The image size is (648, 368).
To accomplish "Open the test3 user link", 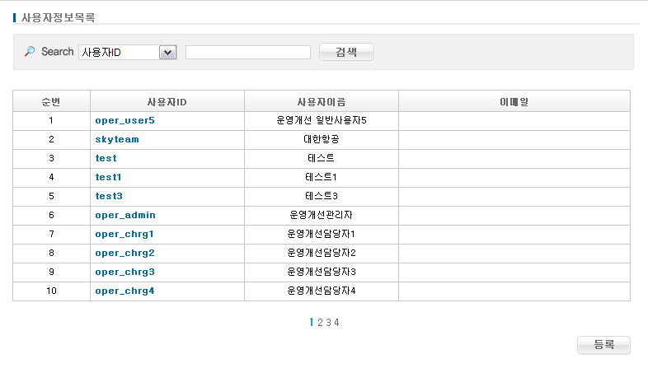I will (108, 196).
